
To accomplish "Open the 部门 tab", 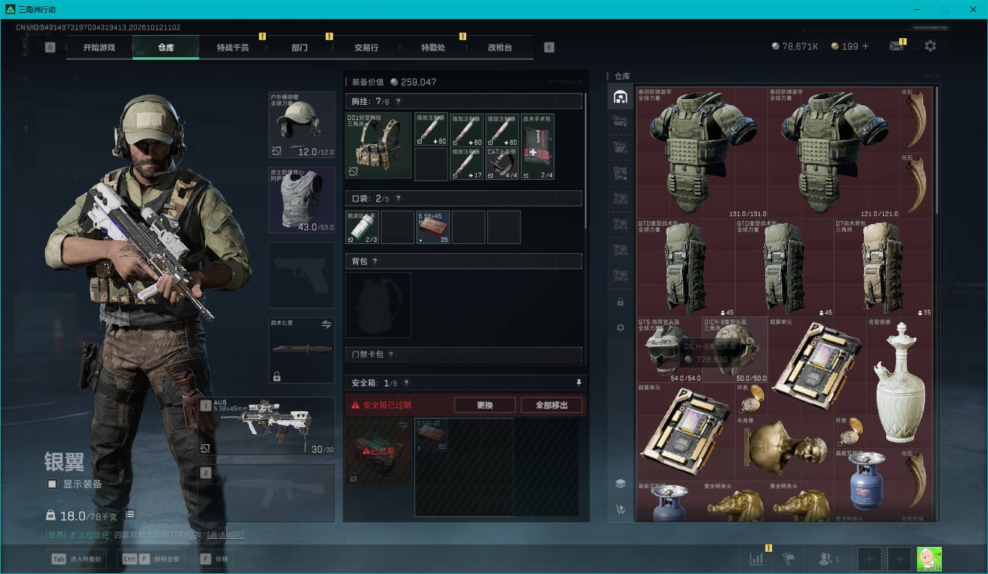I will click(300, 47).
